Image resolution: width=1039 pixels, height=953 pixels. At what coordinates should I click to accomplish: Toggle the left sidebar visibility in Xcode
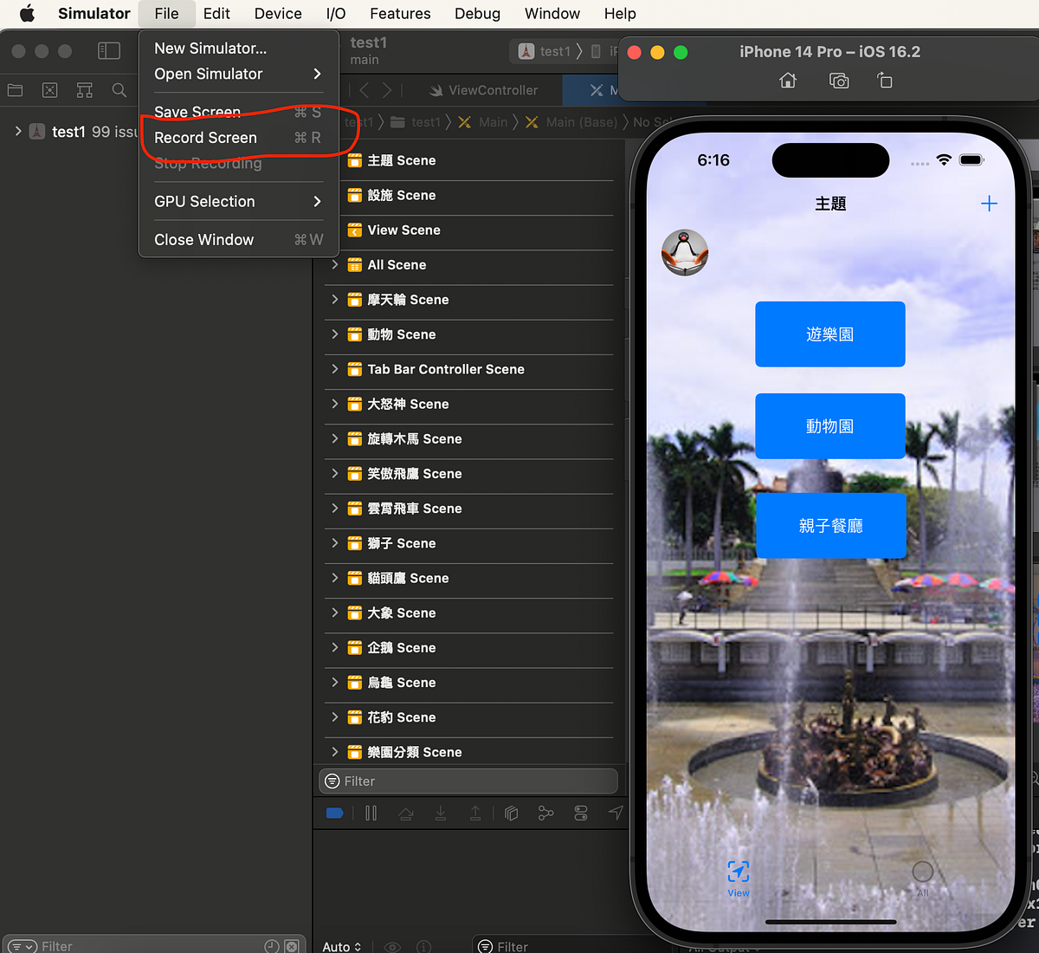[109, 50]
